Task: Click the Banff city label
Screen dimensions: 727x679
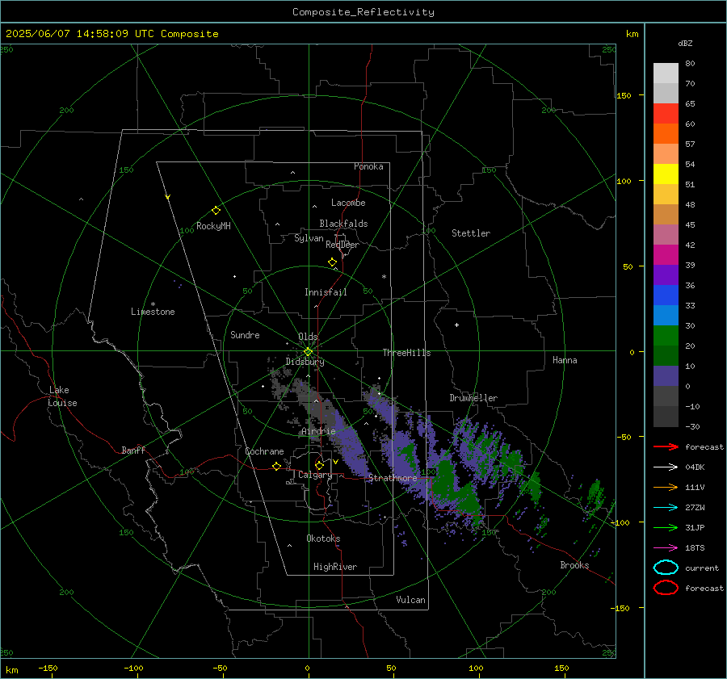Action: [x=133, y=451]
